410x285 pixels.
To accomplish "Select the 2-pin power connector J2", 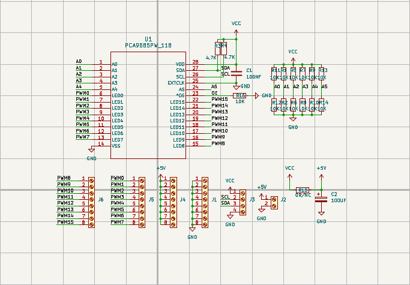I will pos(274,203).
